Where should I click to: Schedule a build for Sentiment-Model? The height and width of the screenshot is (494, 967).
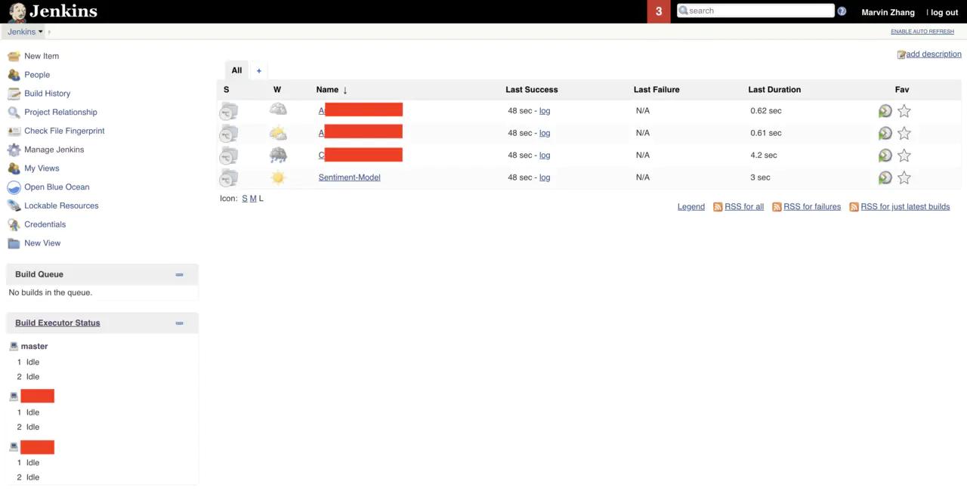coord(885,178)
